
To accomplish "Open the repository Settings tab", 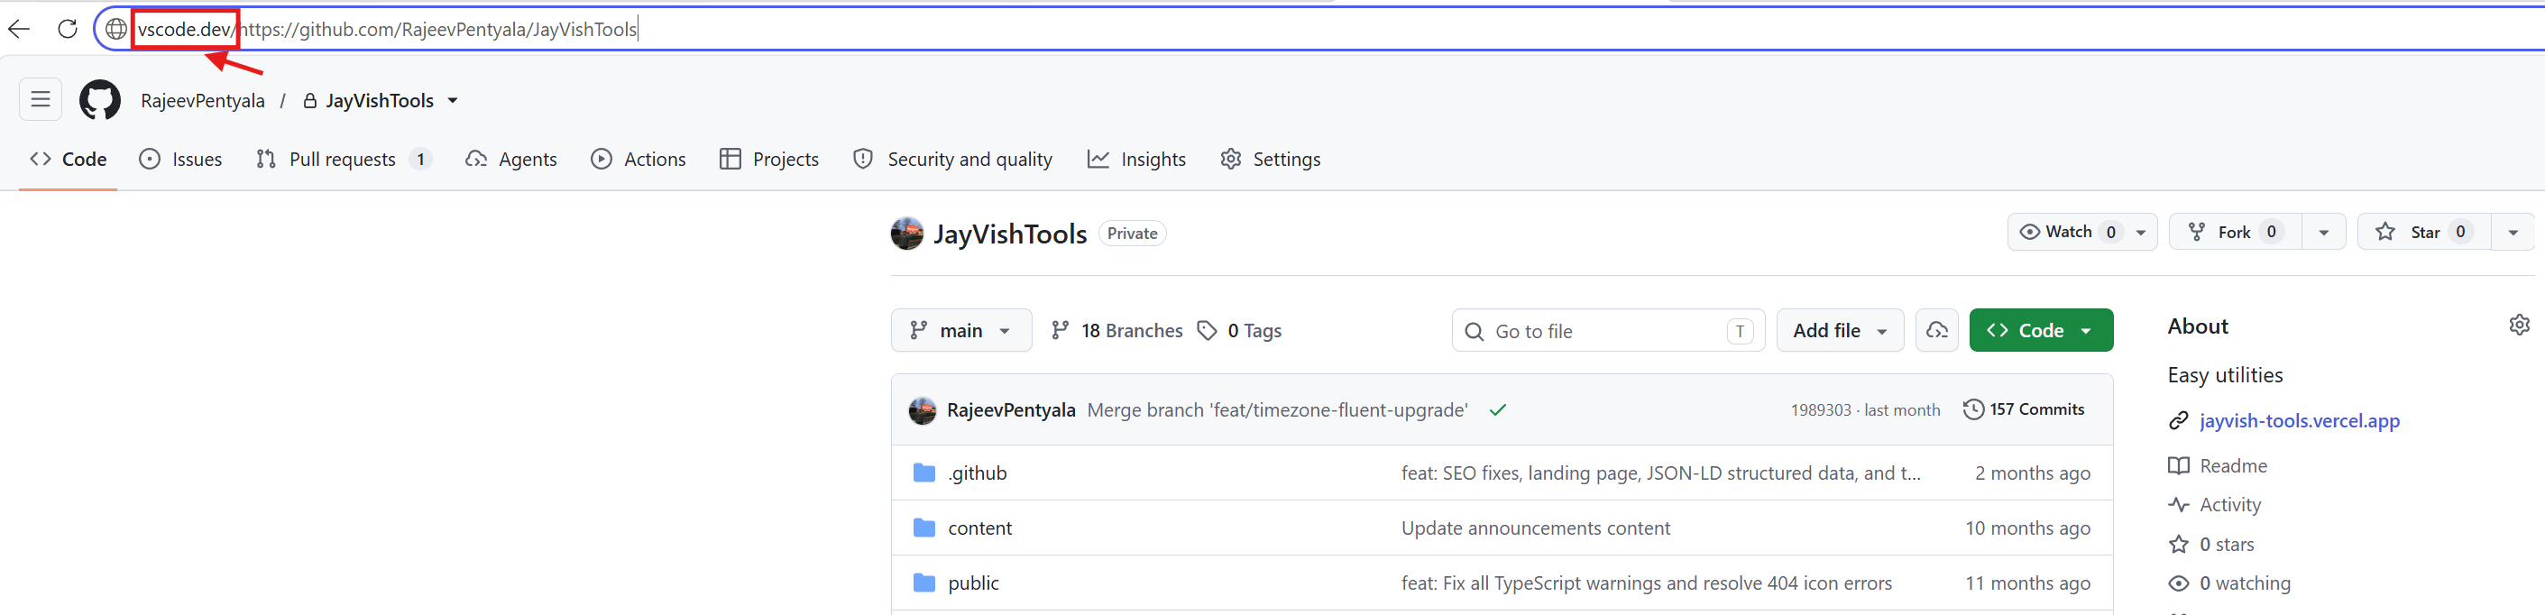I will 1271,159.
